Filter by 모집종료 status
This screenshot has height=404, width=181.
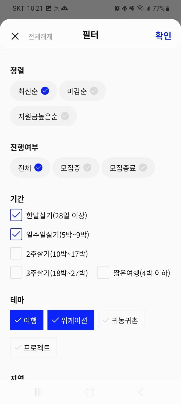pos(128,168)
